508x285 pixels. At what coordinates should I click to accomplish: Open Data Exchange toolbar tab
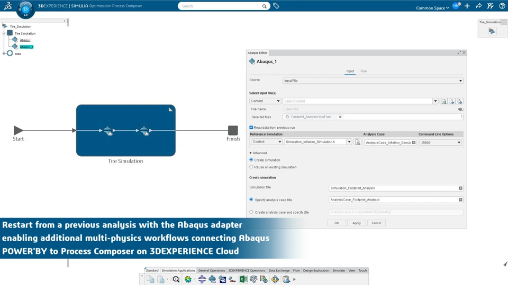[279, 270]
